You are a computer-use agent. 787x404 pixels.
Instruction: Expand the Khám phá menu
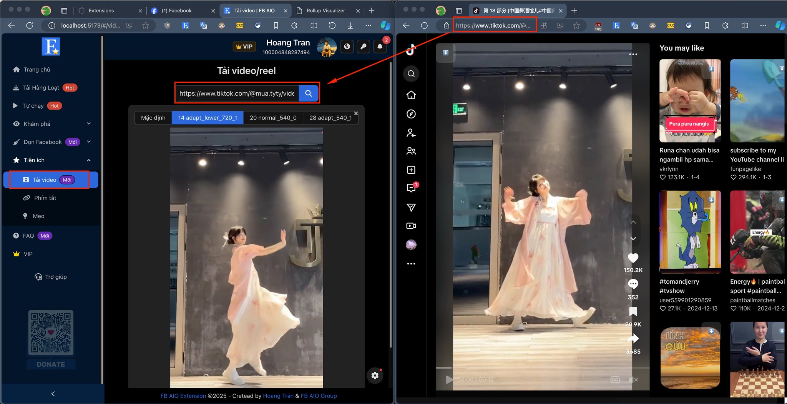click(x=52, y=124)
